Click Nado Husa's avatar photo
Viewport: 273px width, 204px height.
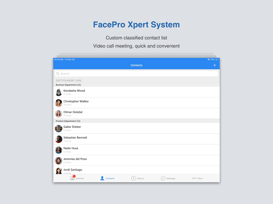pos(58,150)
